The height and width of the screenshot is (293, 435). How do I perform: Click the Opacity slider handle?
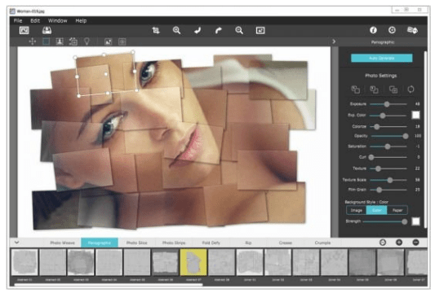click(406, 136)
